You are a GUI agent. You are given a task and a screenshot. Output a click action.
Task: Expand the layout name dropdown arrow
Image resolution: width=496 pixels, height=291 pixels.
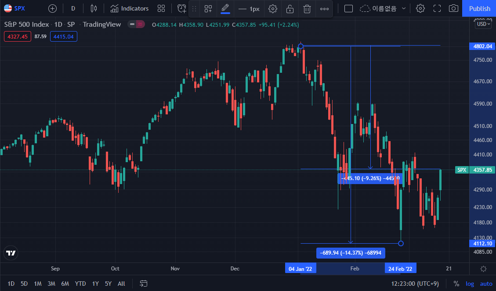coord(404,8)
